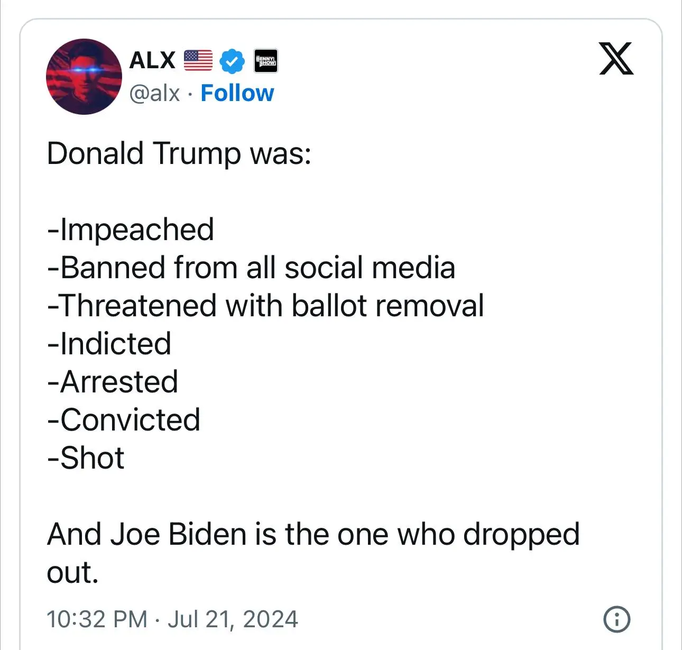The image size is (682, 650).
Task: Click the "-Impeached" line
Action: 131,230
